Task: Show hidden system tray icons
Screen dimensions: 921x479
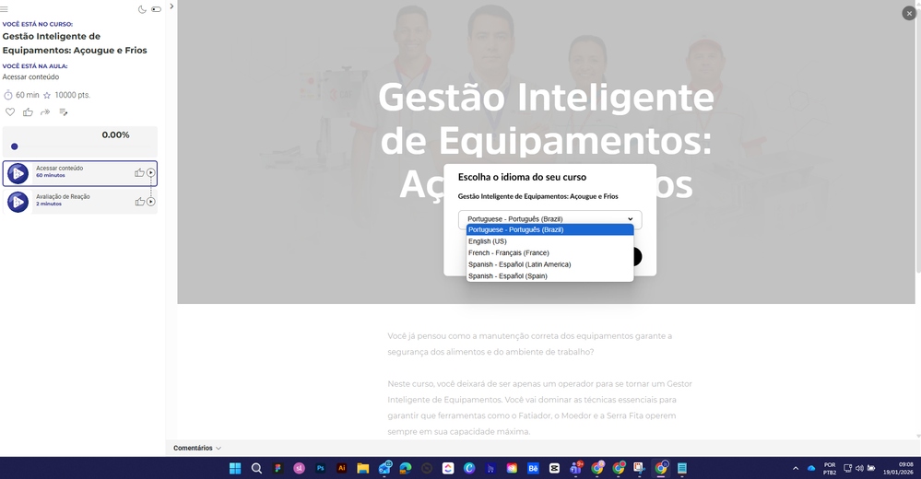Action: click(796, 468)
